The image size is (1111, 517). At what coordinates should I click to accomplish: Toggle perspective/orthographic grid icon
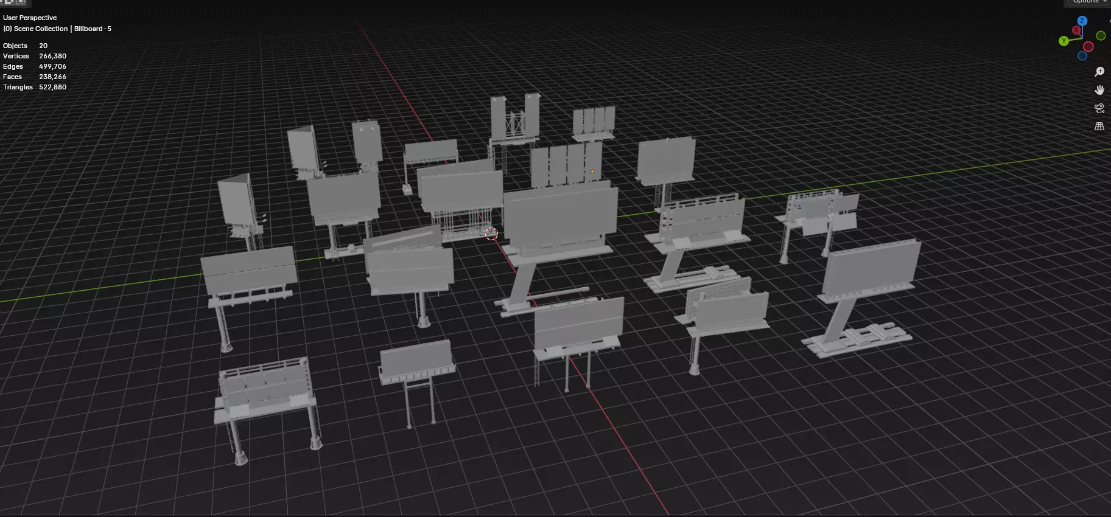pyautogui.click(x=1099, y=127)
